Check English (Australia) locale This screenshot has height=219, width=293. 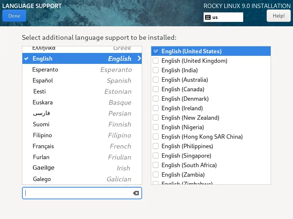tap(156, 80)
